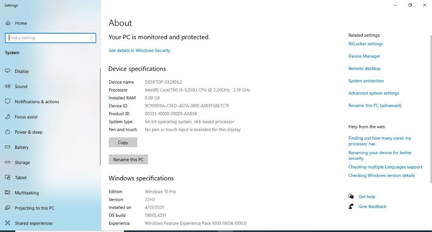
Task: Click the Shared experiences icon
Action: point(8,223)
